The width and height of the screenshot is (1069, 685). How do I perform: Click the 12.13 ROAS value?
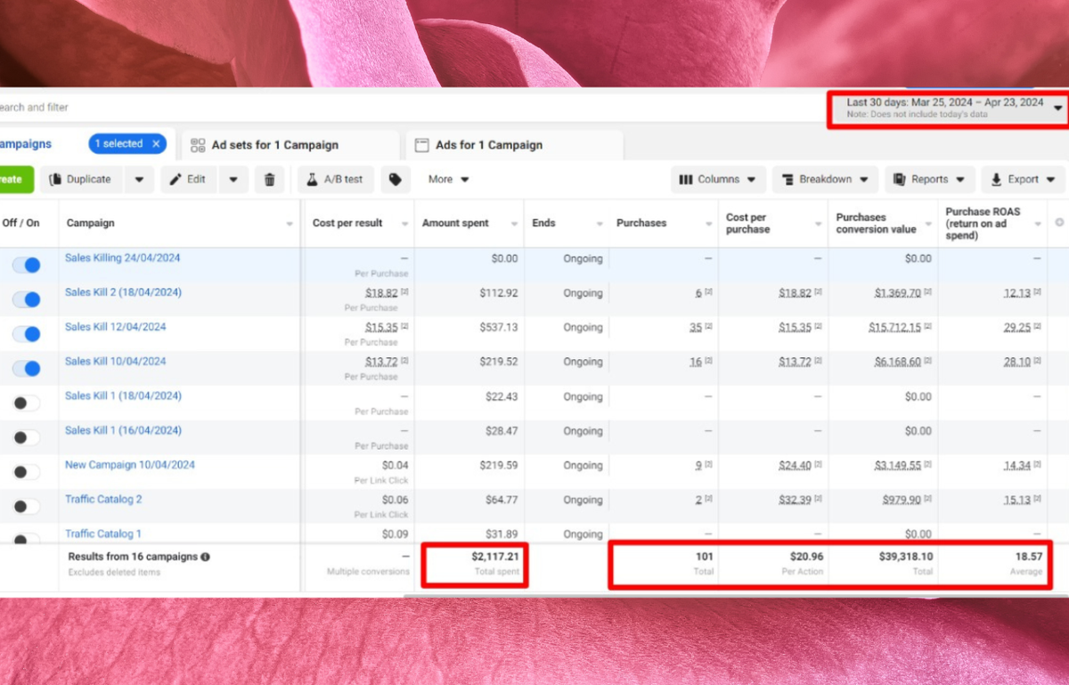(1017, 293)
